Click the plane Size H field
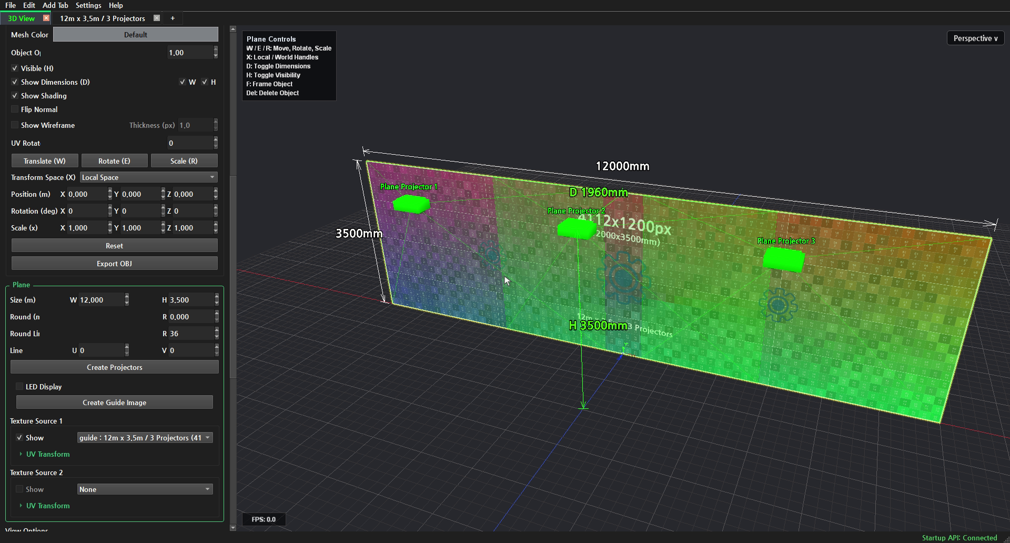This screenshot has height=543, width=1010. point(191,300)
